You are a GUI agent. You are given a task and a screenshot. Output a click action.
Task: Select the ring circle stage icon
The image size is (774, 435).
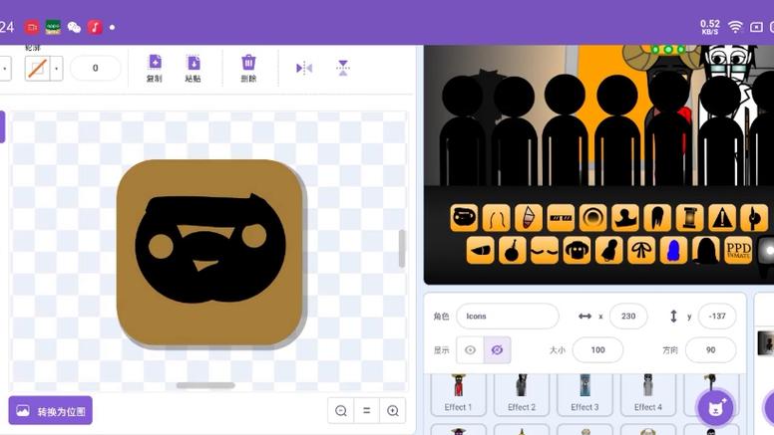[592, 217]
